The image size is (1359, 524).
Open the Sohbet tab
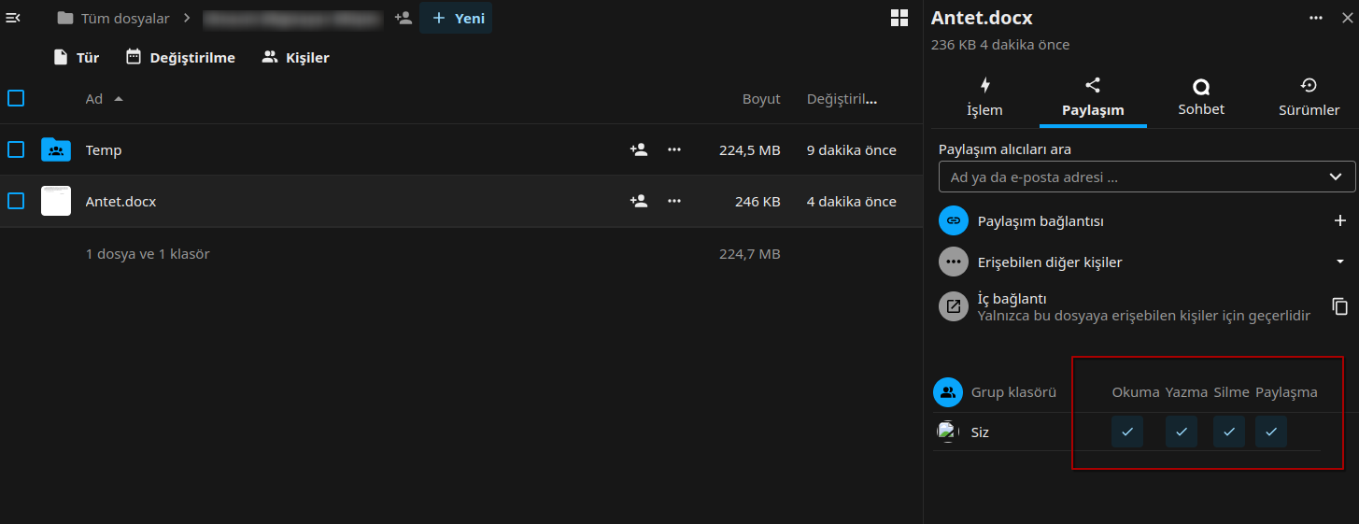(1201, 97)
